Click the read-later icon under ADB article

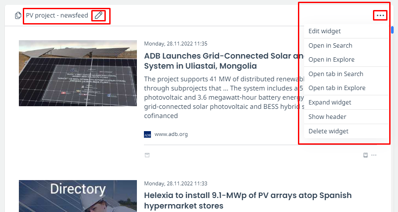point(365,155)
